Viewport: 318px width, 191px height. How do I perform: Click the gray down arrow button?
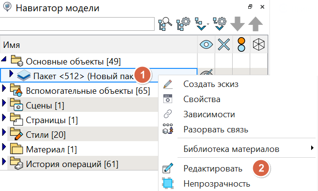[238, 24]
